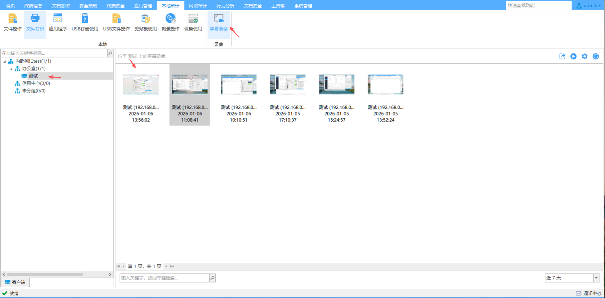Screen dimensions: 605x298
Task: Refresh the screen recording list
Action: (596, 56)
